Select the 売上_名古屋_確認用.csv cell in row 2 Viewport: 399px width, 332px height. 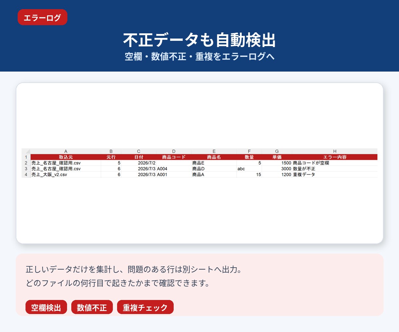coord(66,163)
